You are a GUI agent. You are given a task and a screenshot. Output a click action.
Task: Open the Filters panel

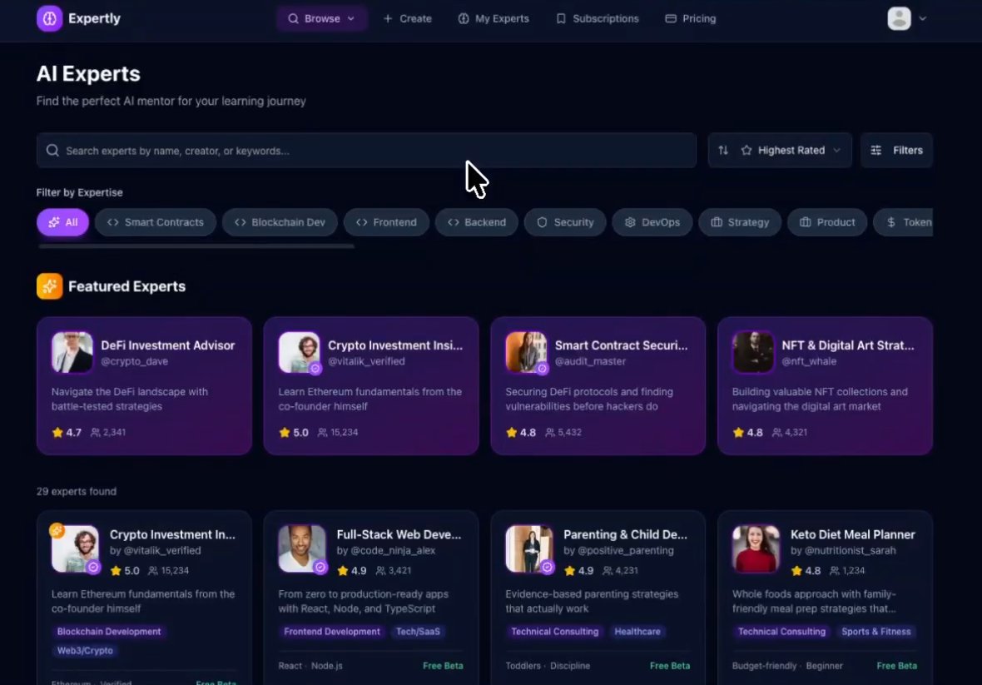point(896,151)
